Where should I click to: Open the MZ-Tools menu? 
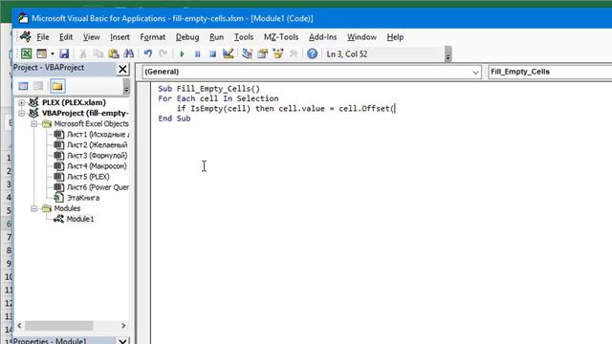tap(281, 37)
